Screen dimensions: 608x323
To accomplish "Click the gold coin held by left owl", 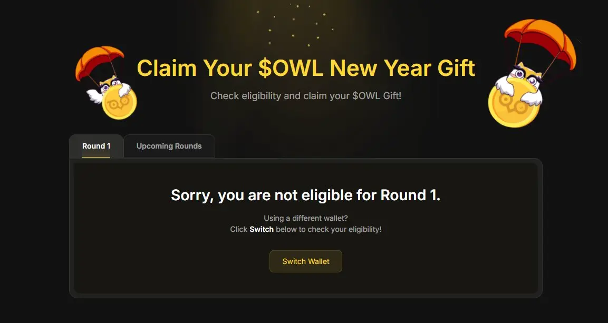I will point(119,104).
